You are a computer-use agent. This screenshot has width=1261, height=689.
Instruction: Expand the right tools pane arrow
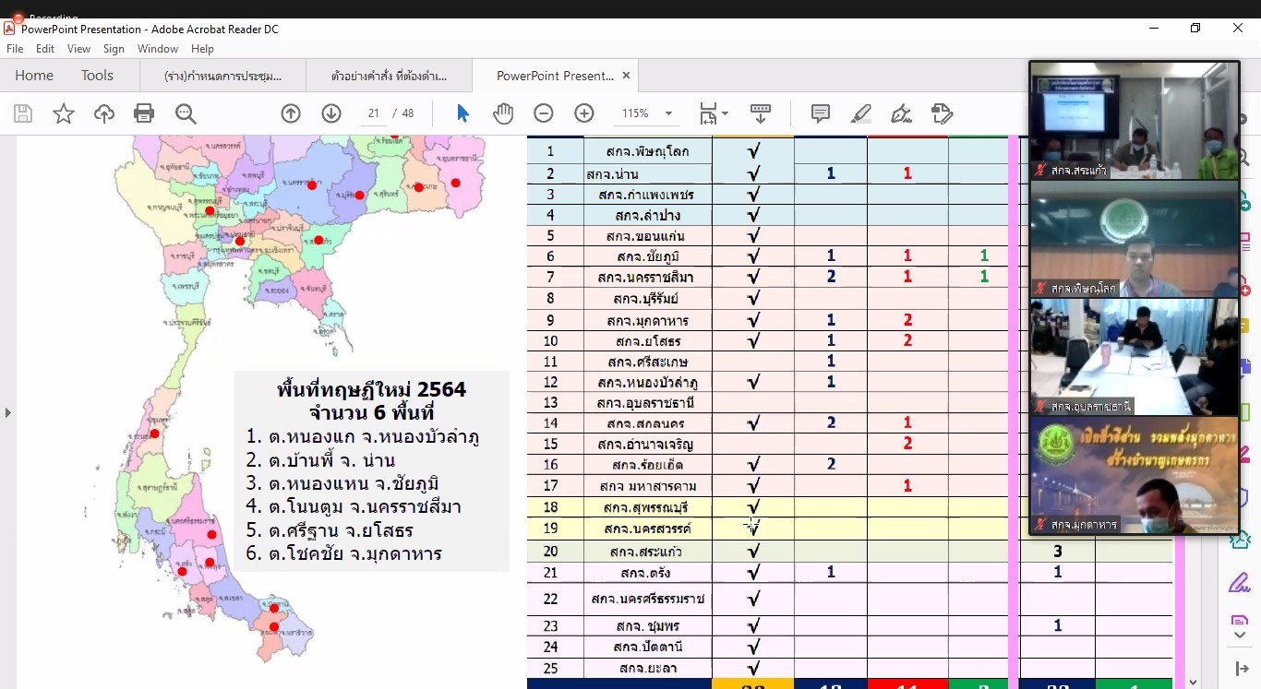[1240, 668]
